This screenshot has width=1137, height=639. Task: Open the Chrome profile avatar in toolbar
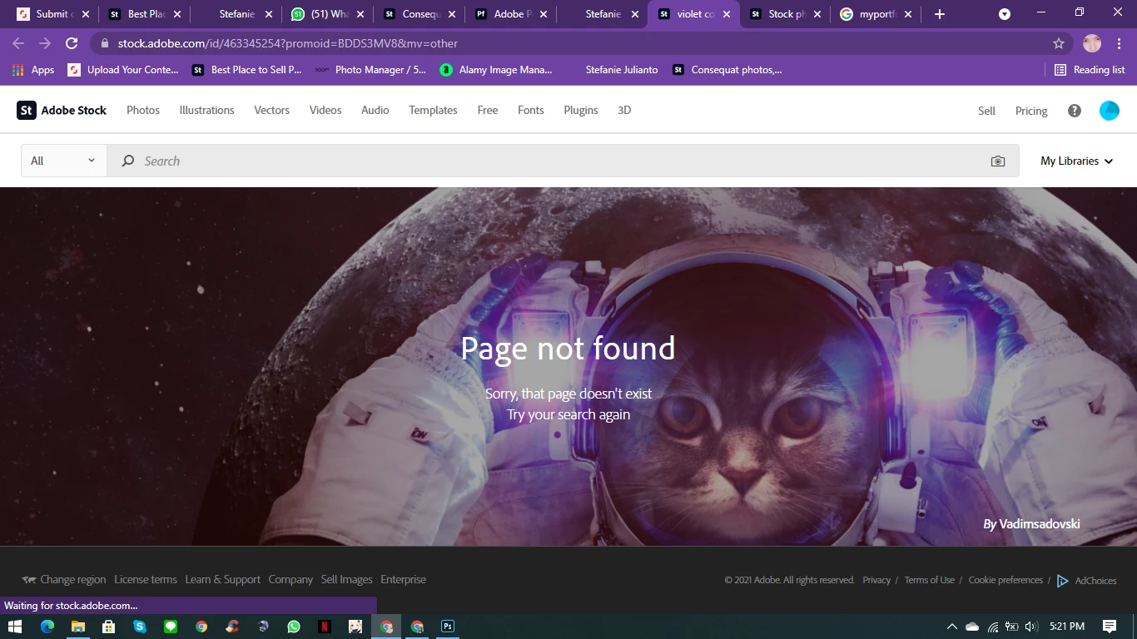pyautogui.click(x=1092, y=43)
